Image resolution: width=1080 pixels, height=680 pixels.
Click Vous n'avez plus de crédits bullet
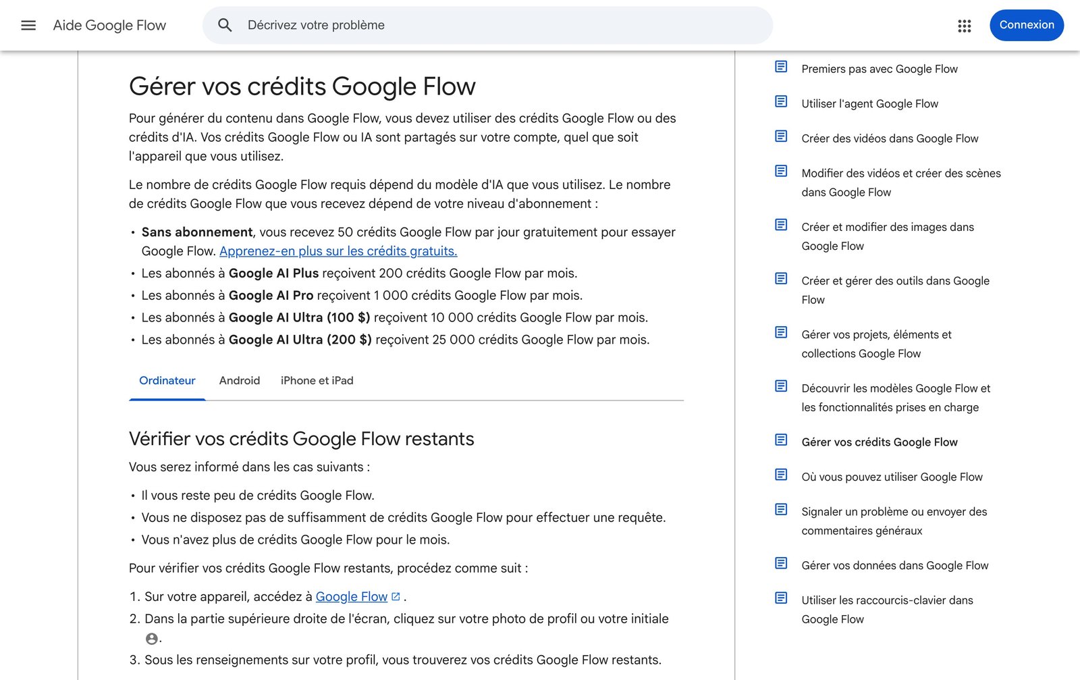click(296, 540)
